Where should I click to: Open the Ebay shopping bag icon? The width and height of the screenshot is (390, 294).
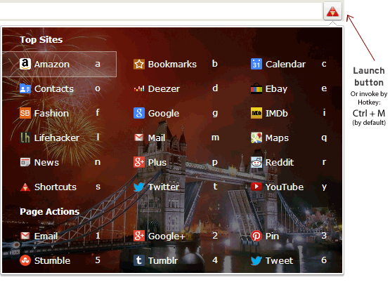pyautogui.click(x=256, y=88)
